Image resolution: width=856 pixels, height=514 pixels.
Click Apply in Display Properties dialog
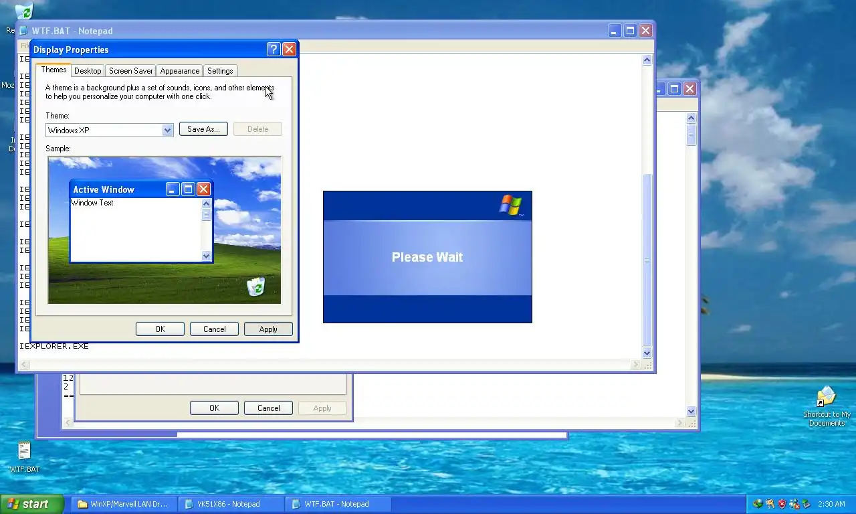(x=268, y=329)
